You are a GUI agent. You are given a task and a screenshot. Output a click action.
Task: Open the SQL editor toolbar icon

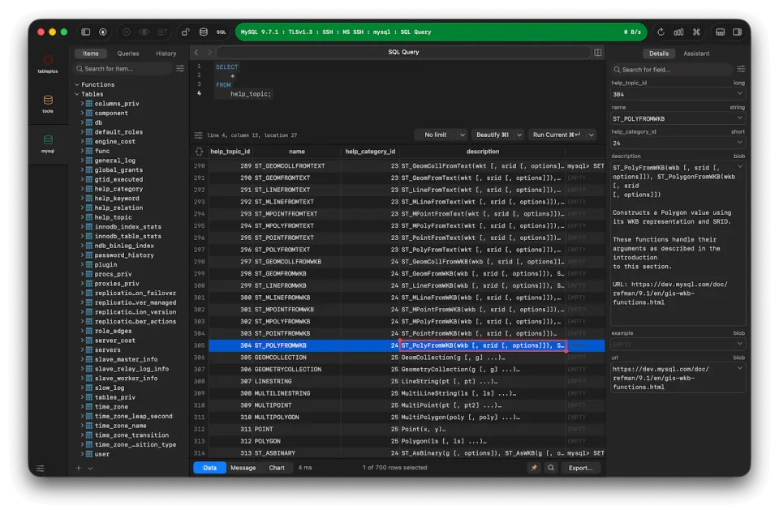click(x=221, y=32)
